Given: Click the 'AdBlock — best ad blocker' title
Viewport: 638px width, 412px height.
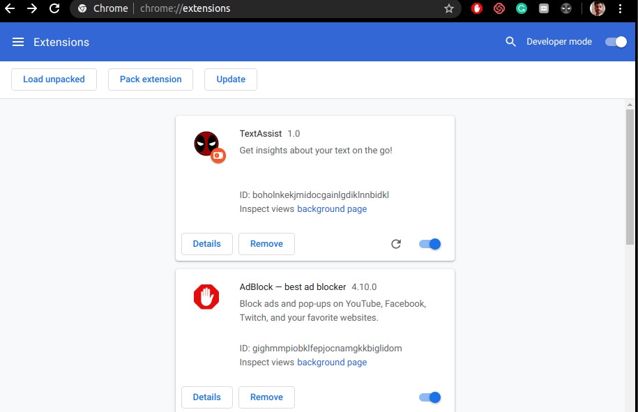Looking at the screenshot, I should click(293, 287).
